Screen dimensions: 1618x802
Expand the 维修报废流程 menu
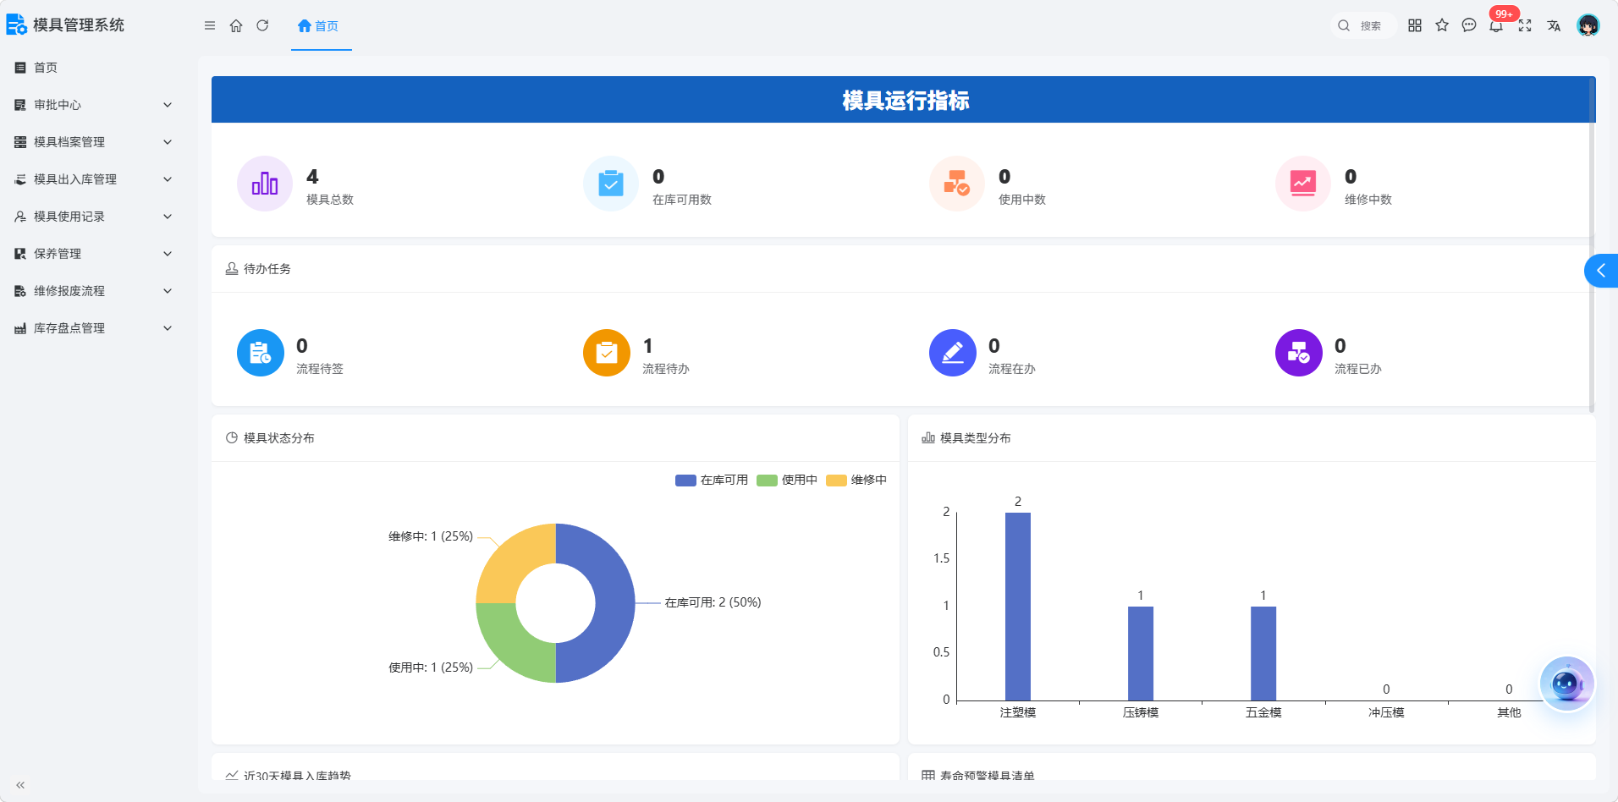93,291
